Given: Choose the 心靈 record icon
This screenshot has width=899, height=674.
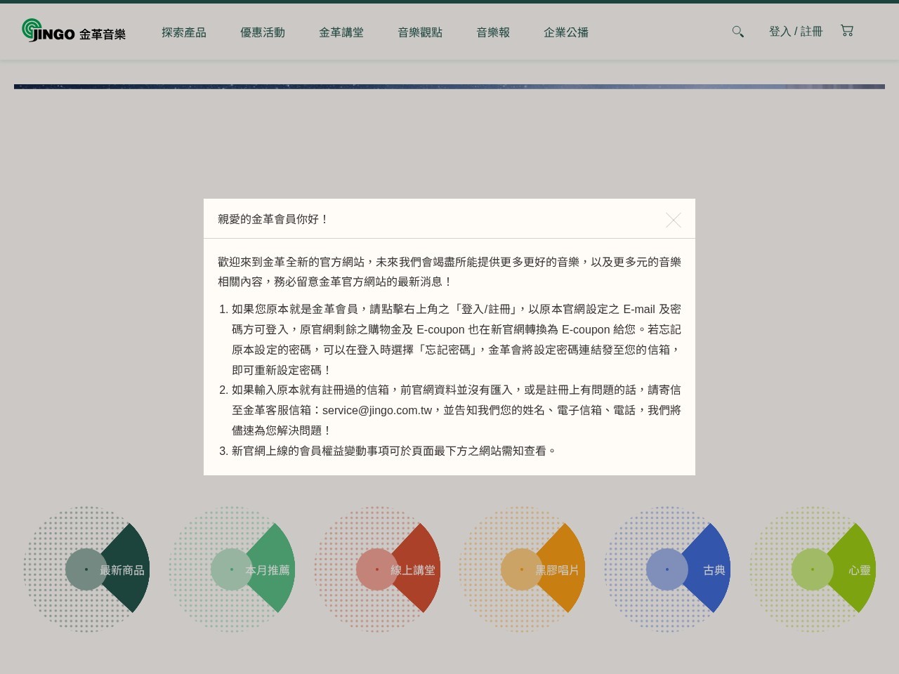Looking at the screenshot, I should click(813, 569).
